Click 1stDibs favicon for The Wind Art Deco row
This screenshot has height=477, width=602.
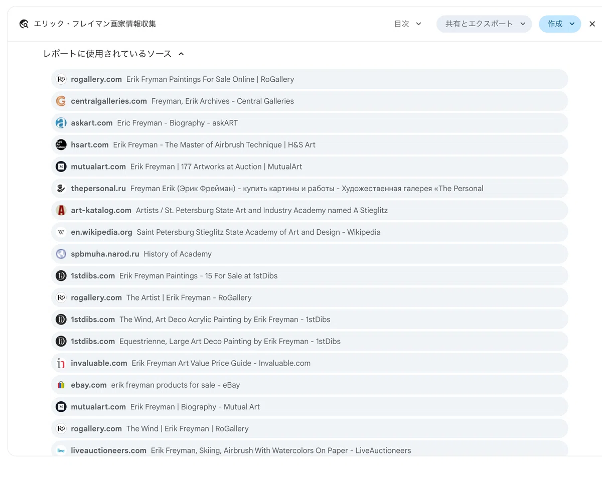[61, 320]
